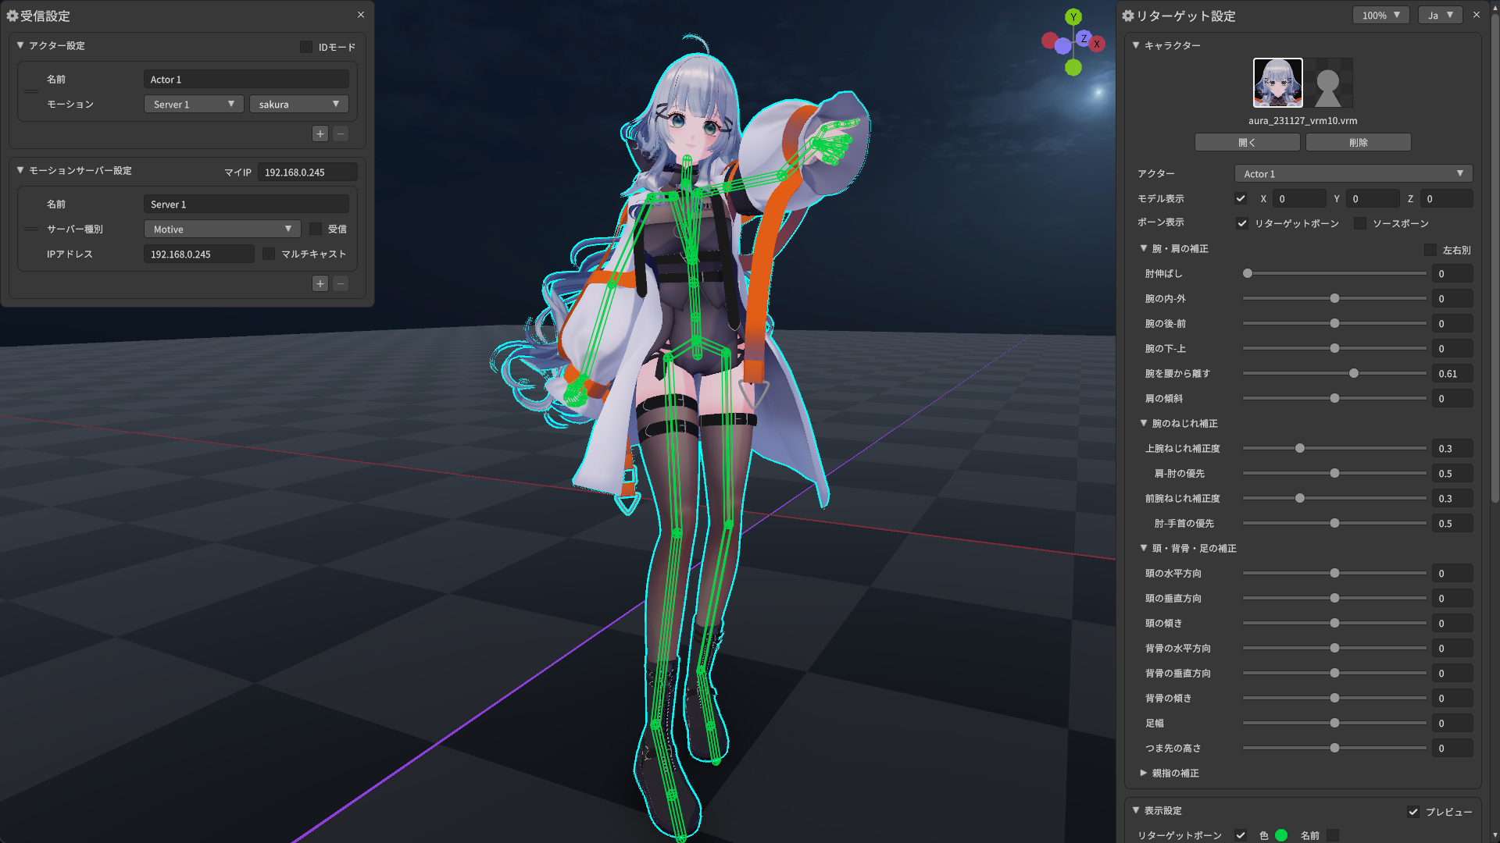Click the 腕を腰から離す slider handle
This screenshot has height=843, width=1500.
pyautogui.click(x=1354, y=373)
